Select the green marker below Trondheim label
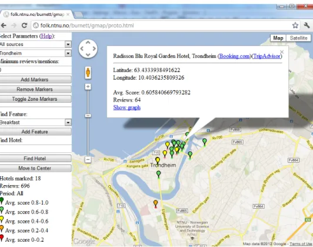 click(x=158, y=174)
